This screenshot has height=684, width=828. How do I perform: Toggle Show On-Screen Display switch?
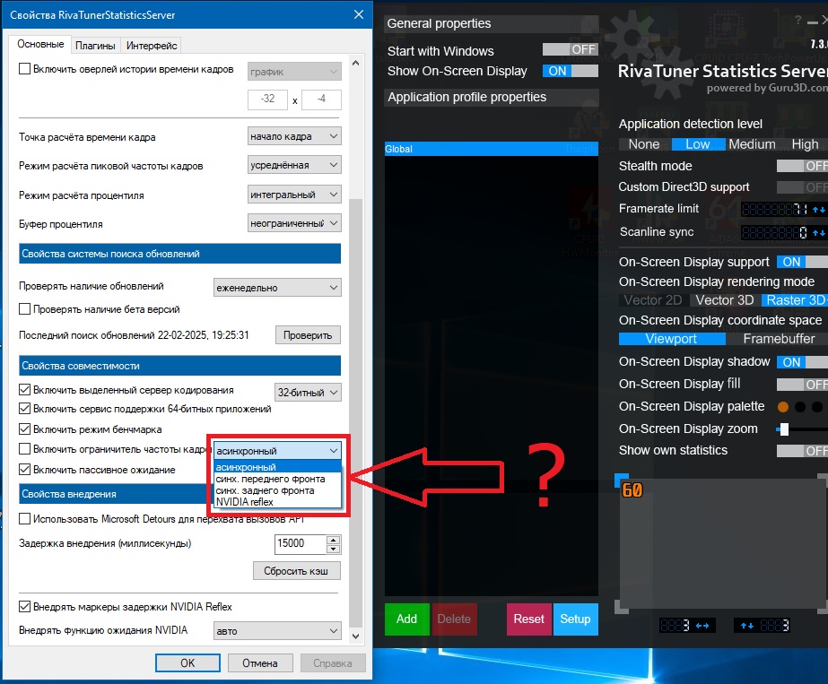pos(571,71)
